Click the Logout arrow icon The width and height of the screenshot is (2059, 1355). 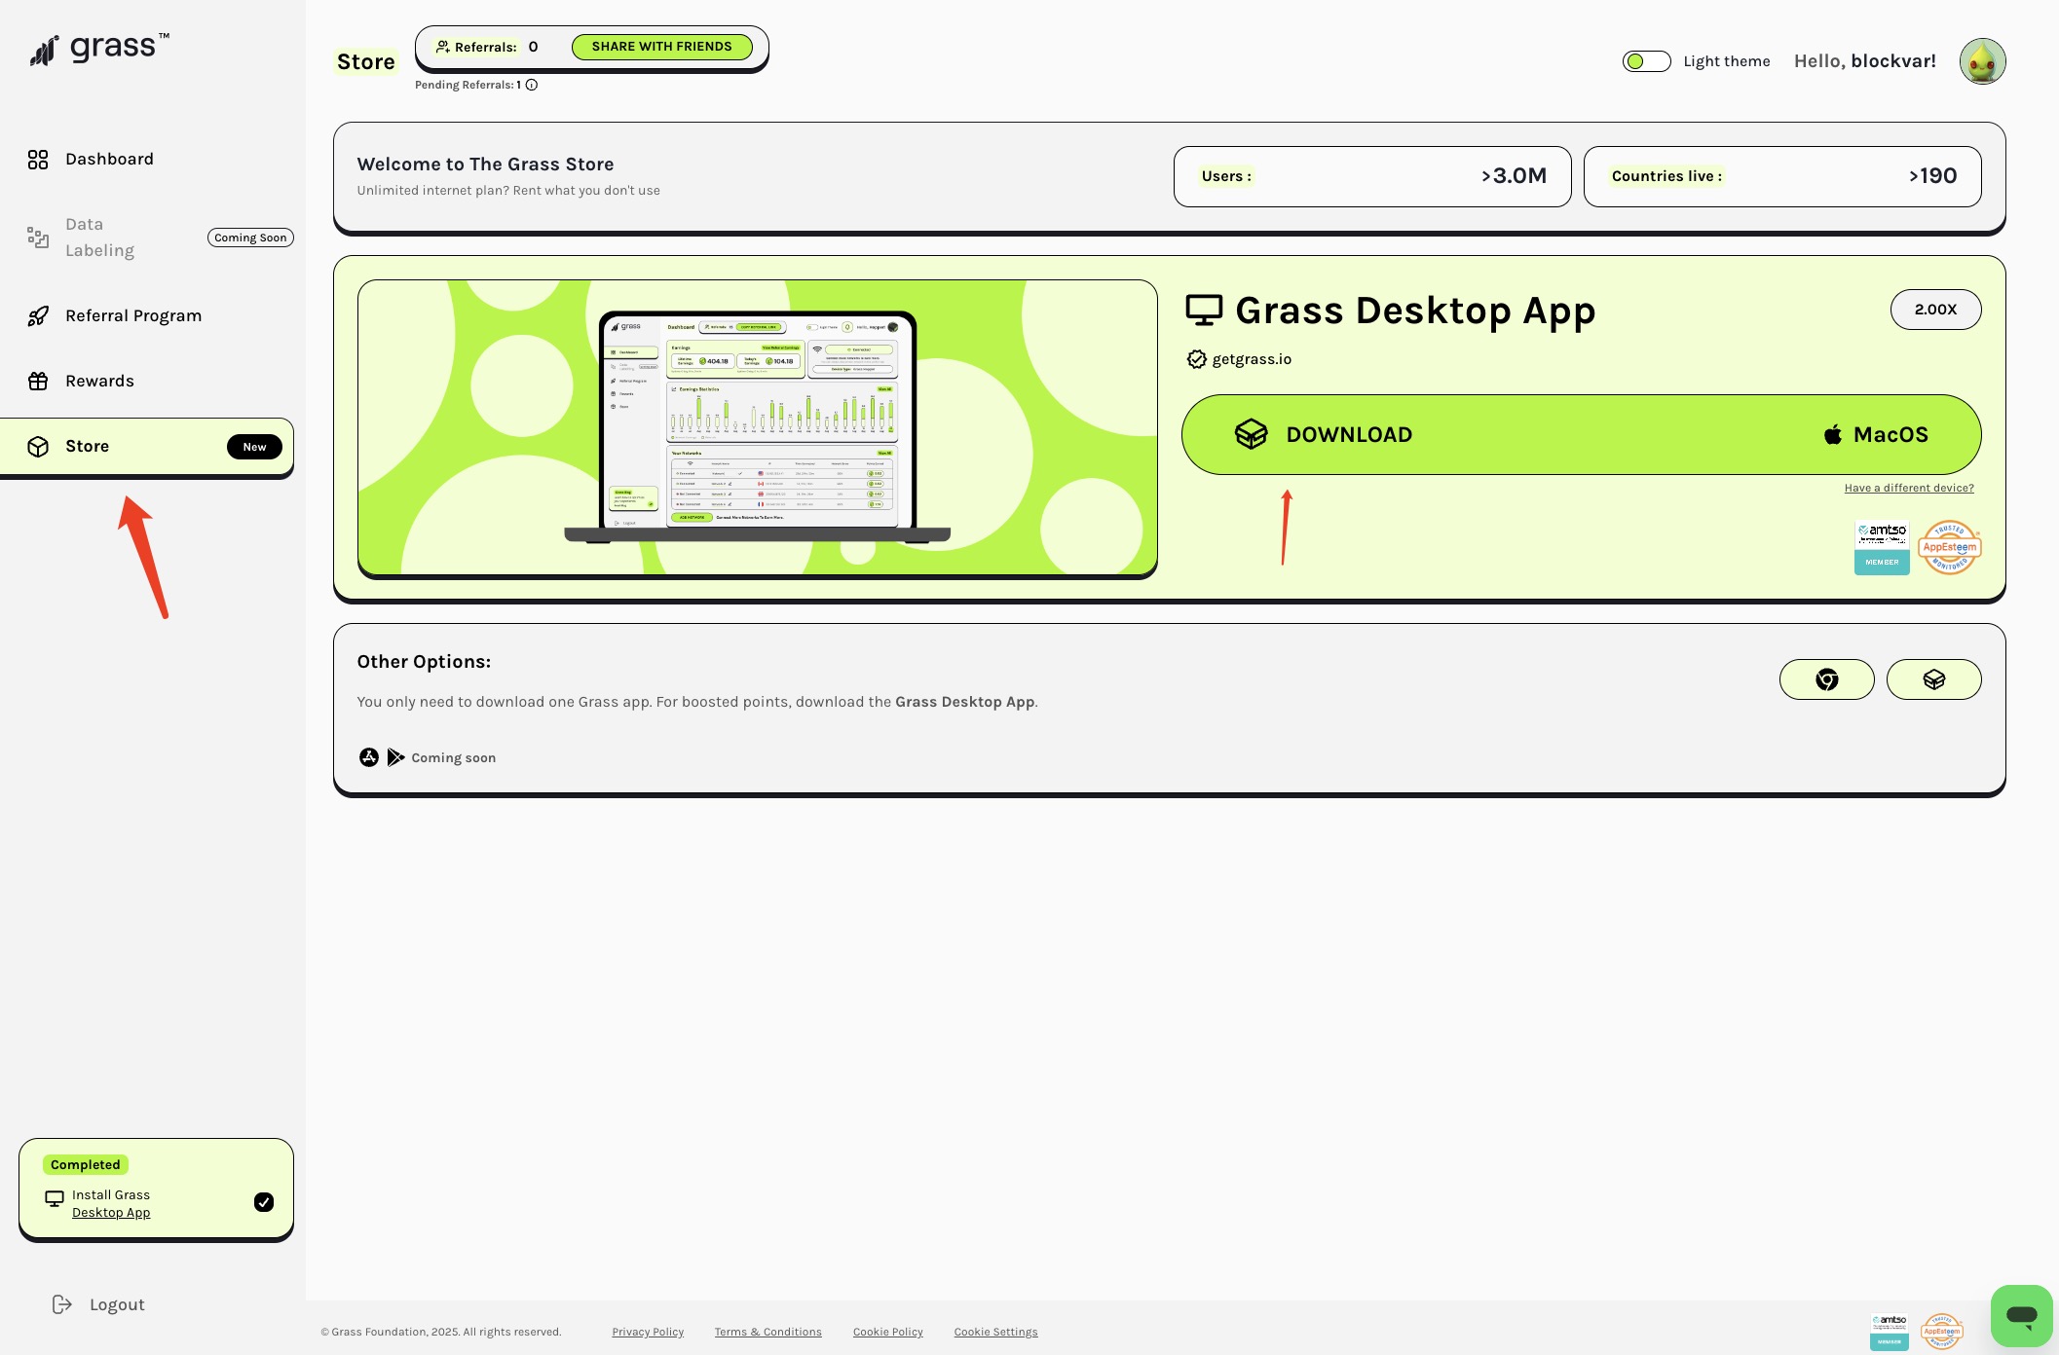coord(62,1304)
